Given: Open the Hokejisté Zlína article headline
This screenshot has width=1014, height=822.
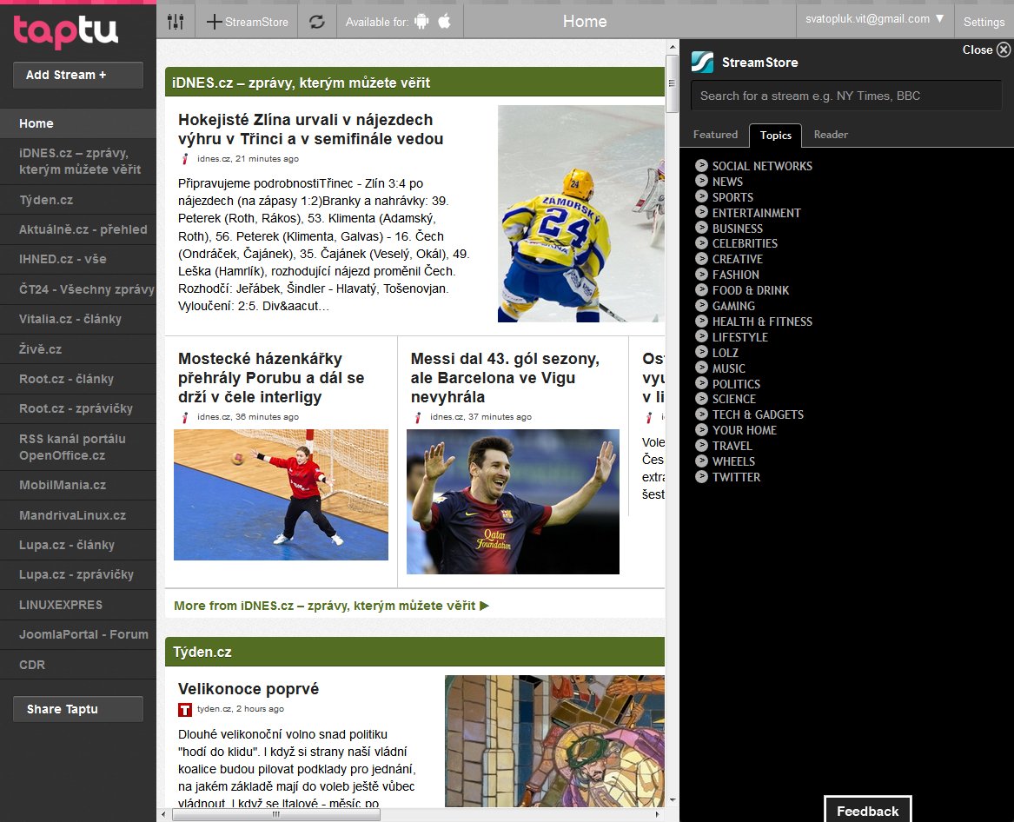Looking at the screenshot, I should coord(310,129).
